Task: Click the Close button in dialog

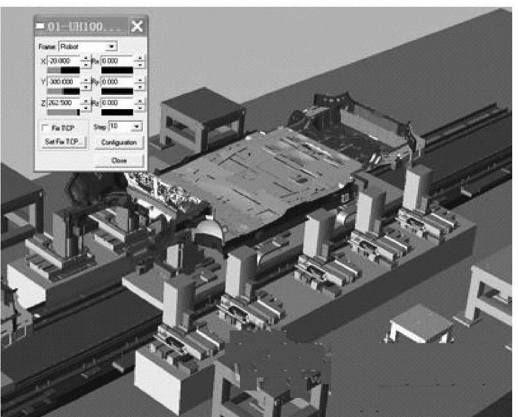Action: point(119,160)
